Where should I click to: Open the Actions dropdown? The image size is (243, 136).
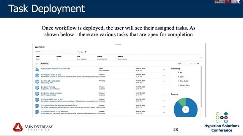click(x=45, y=63)
